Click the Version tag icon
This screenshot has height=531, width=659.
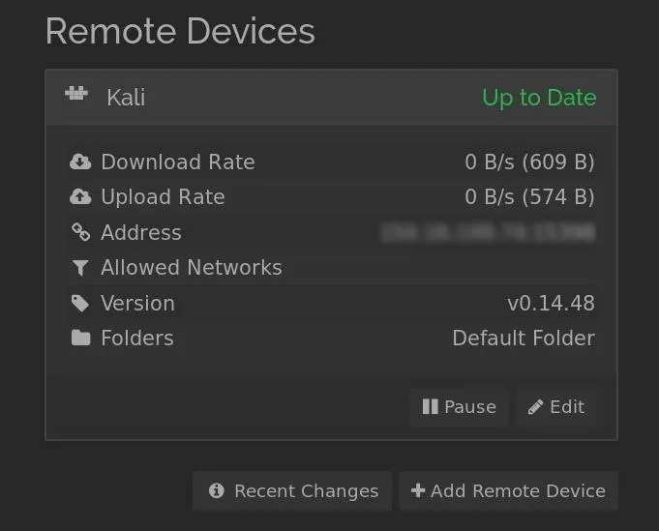tap(80, 304)
